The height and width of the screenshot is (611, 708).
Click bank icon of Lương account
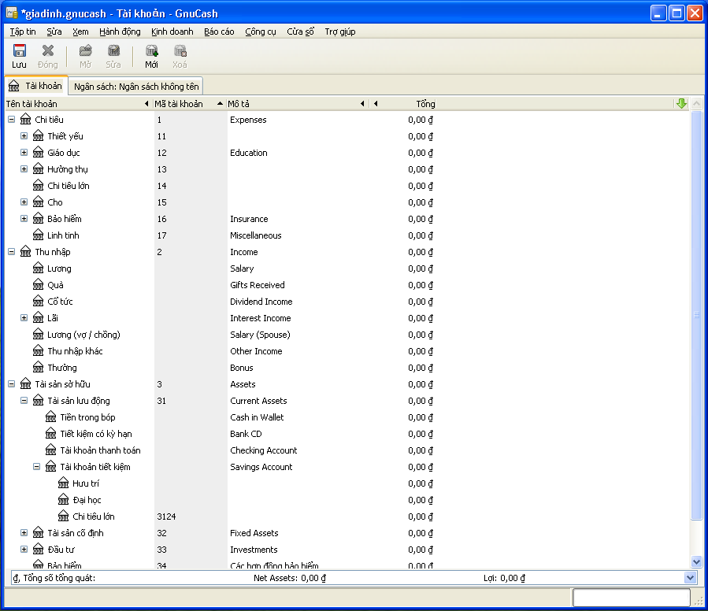click(x=39, y=268)
